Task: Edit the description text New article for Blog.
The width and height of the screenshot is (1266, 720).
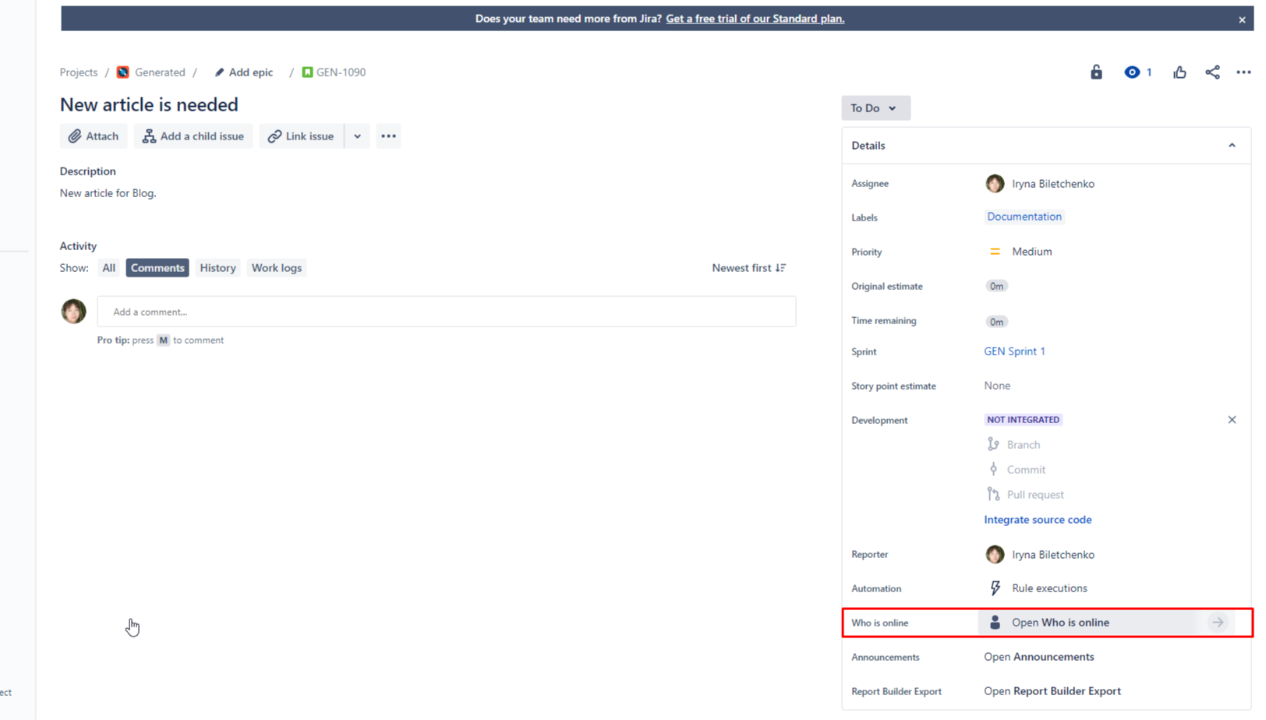Action: click(x=108, y=193)
